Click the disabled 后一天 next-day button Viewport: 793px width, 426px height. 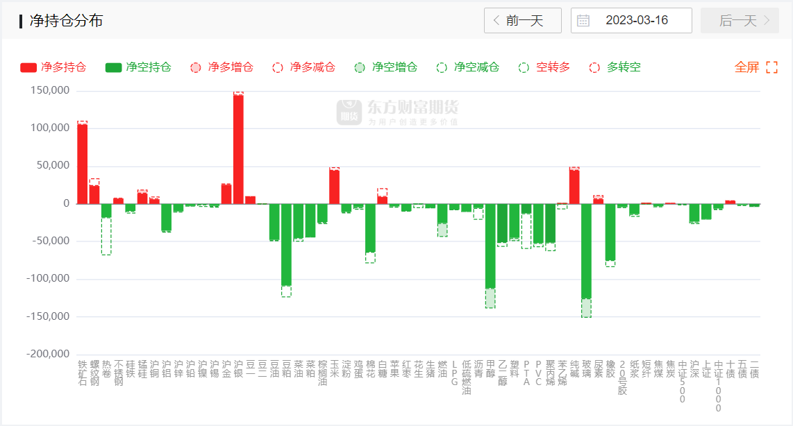740,21
